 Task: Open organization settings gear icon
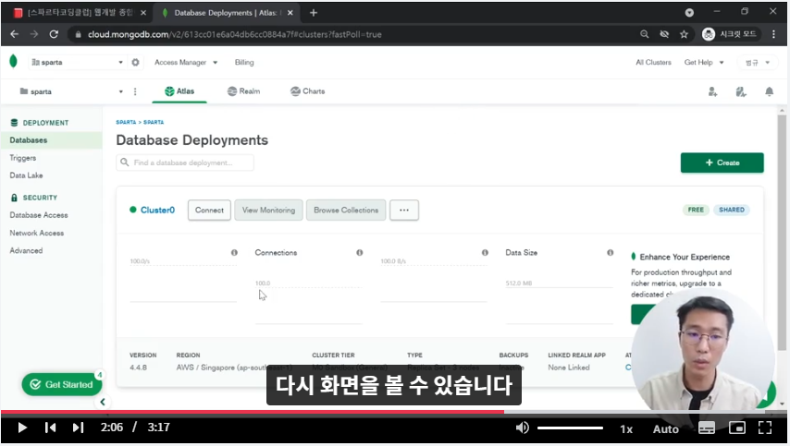coord(136,63)
